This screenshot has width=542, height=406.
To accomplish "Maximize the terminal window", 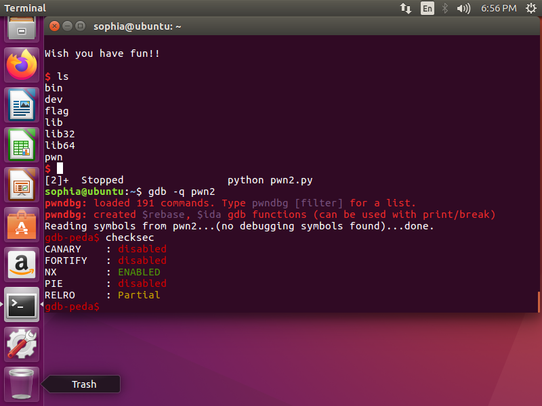I will 80,26.
